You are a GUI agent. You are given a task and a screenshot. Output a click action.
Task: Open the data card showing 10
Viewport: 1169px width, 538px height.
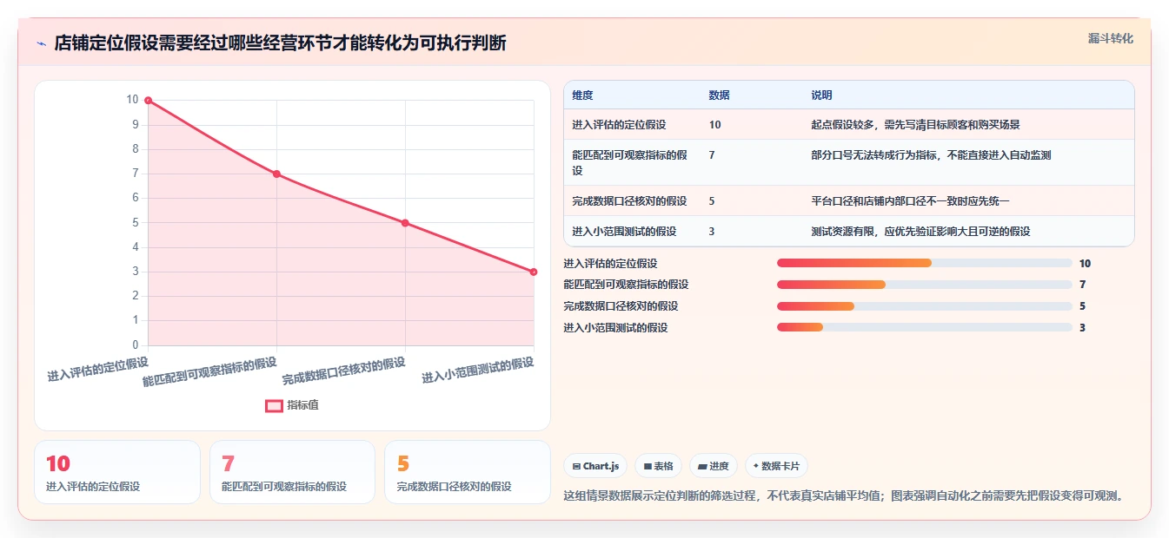[117, 472]
